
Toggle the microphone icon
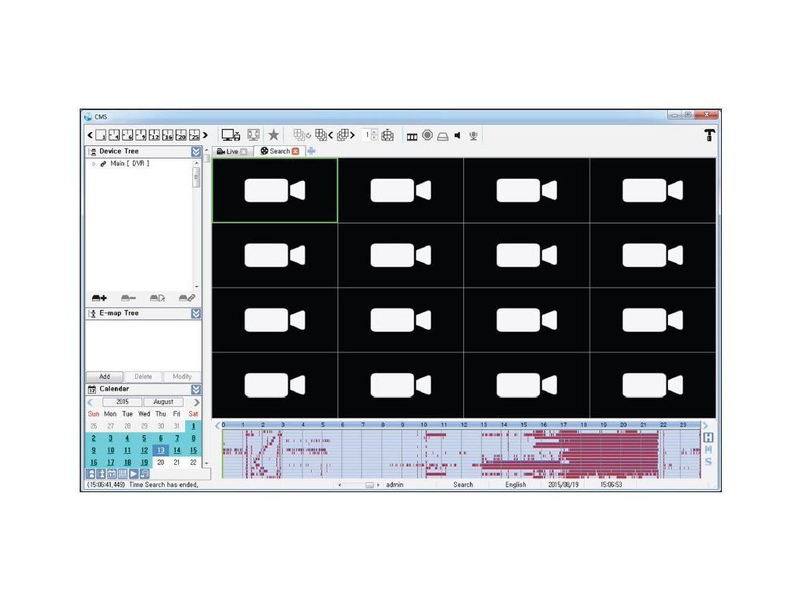coord(473,135)
